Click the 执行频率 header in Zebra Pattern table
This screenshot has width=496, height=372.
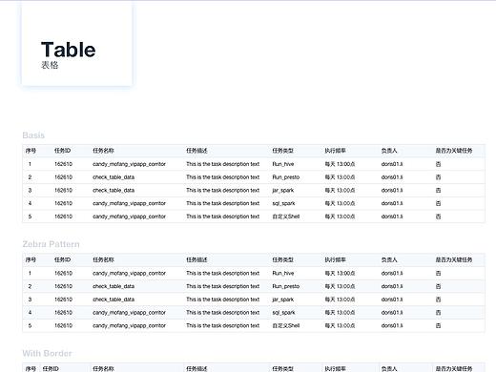click(335, 259)
